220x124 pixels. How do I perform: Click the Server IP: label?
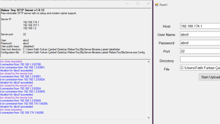6,19
